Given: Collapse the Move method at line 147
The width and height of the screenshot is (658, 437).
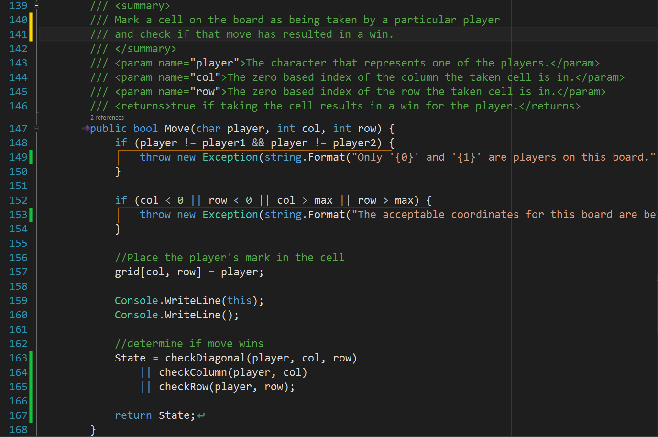Looking at the screenshot, I should [36, 128].
